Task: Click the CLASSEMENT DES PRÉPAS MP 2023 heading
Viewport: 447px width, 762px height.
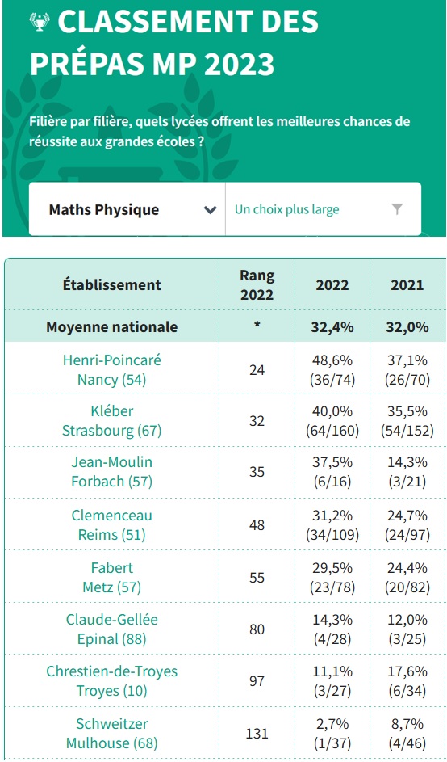Action: [x=175, y=43]
